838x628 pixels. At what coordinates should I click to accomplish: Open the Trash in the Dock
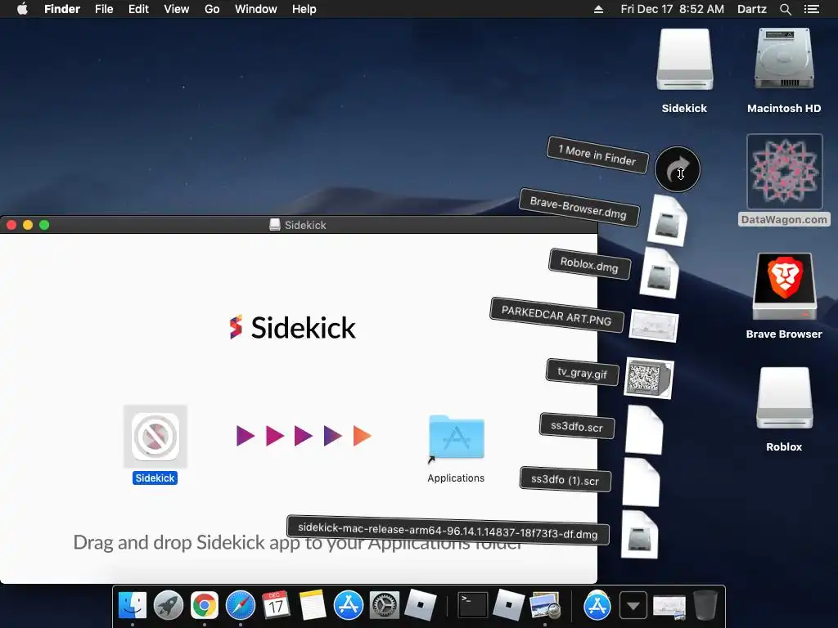[705, 605]
